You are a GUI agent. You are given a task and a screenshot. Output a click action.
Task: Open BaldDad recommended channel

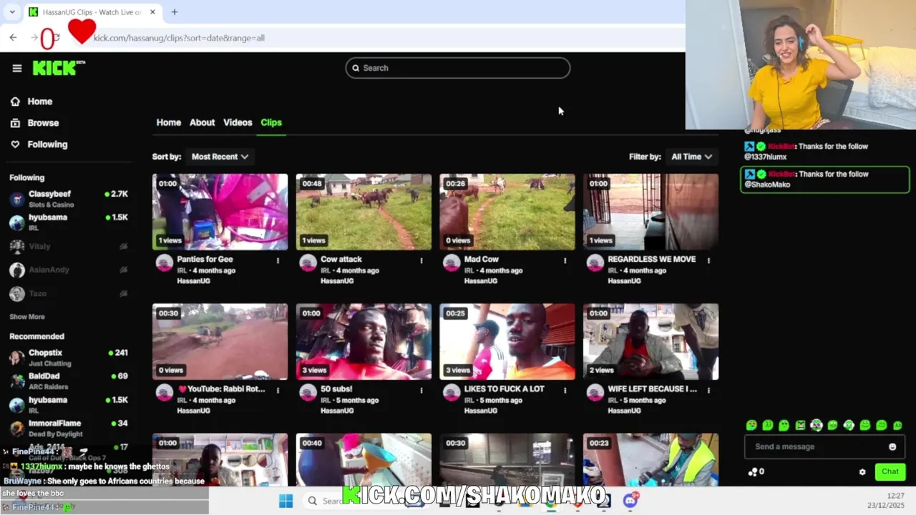point(69,381)
